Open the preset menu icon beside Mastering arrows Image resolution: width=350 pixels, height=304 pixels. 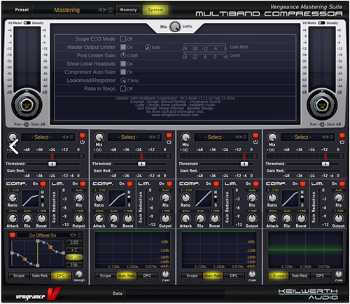click(110, 10)
